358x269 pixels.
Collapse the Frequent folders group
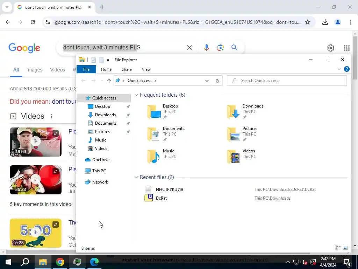click(136, 95)
